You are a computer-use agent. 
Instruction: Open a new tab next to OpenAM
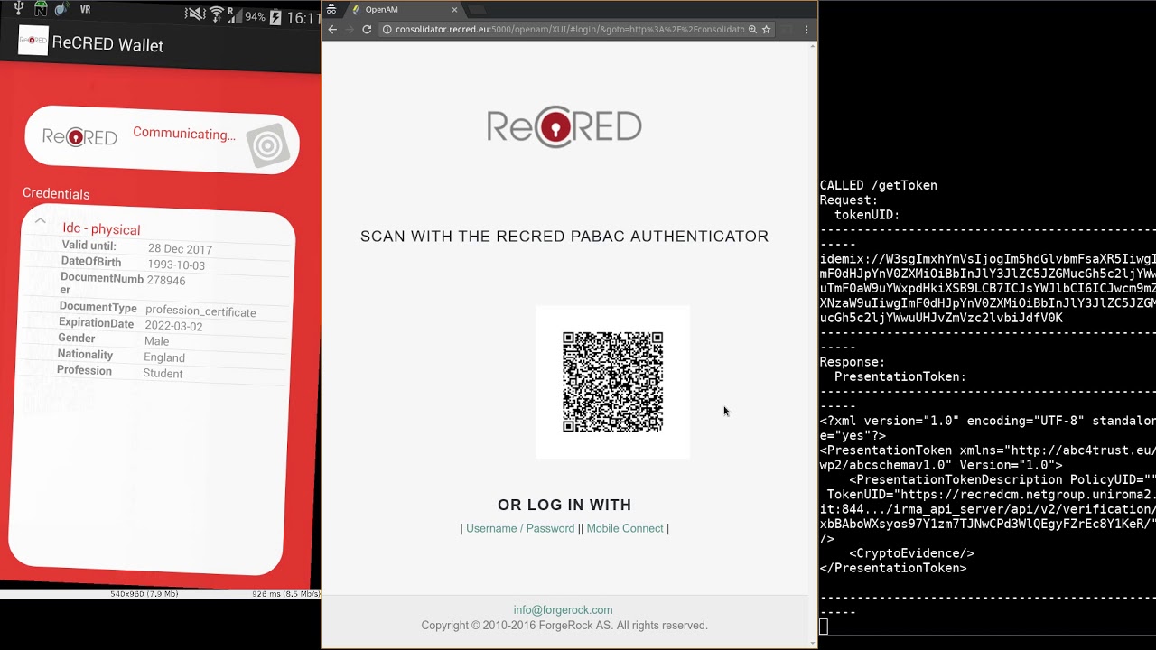477,10
